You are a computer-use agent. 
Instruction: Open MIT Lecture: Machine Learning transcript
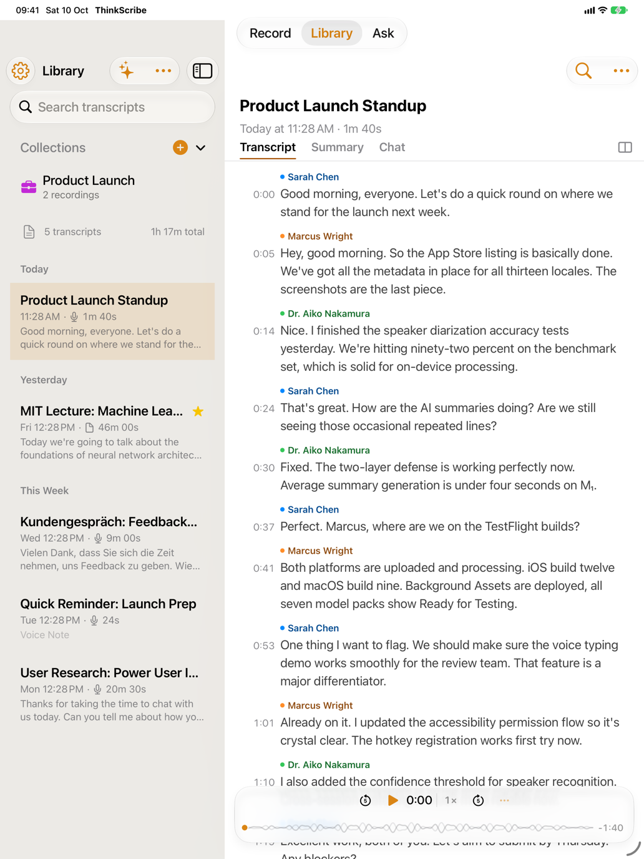click(x=112, y=432)
